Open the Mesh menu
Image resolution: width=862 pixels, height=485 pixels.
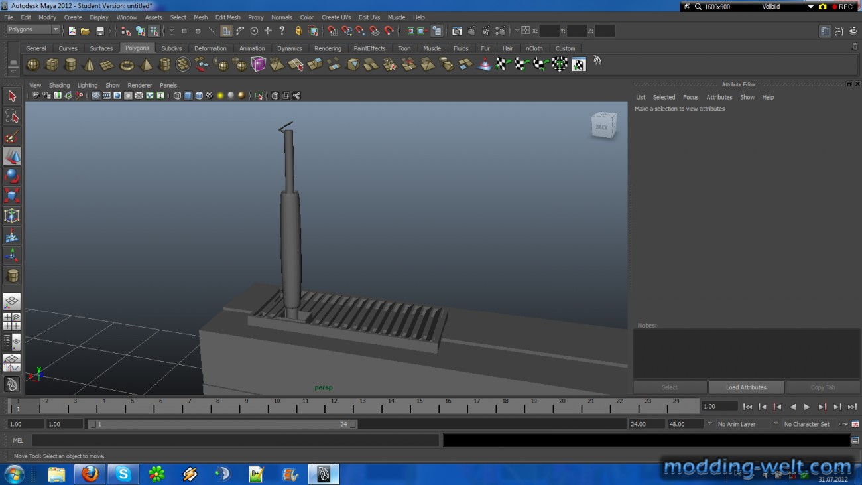(200, 17)
